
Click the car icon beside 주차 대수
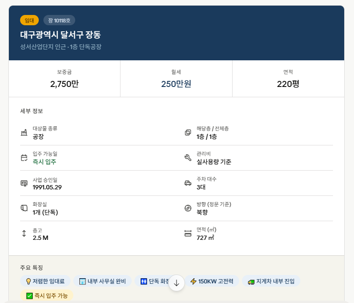(x=188, y=183)
